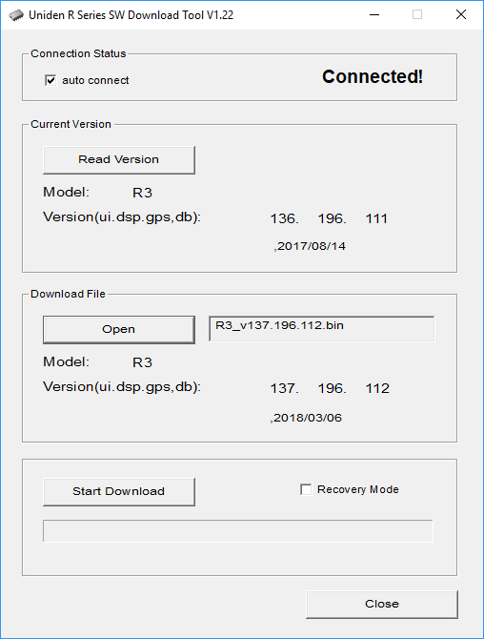
Task: Click the current version date ,2017/08/14
Action: 310,246
